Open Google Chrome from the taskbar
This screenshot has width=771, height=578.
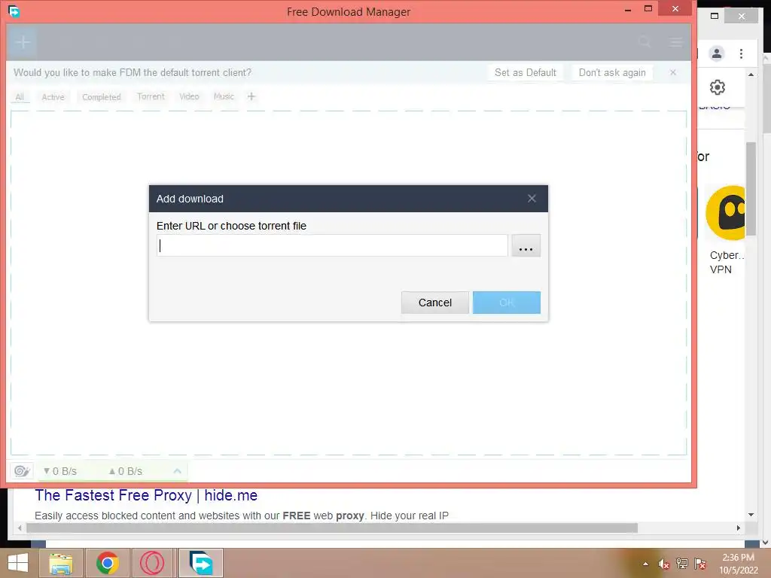tap(107, 563)
